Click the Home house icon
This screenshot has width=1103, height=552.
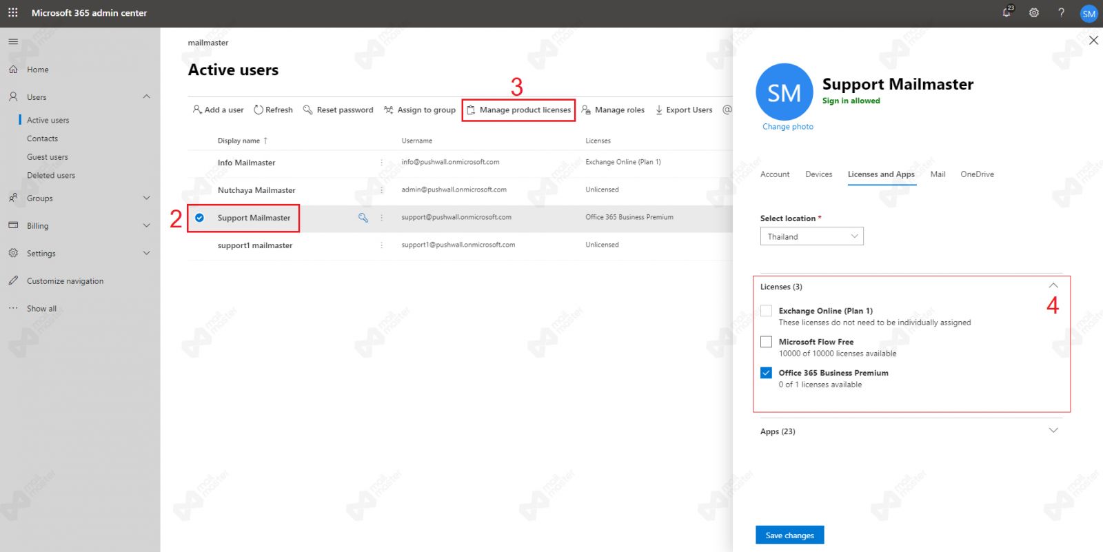[x=13, y=69]
